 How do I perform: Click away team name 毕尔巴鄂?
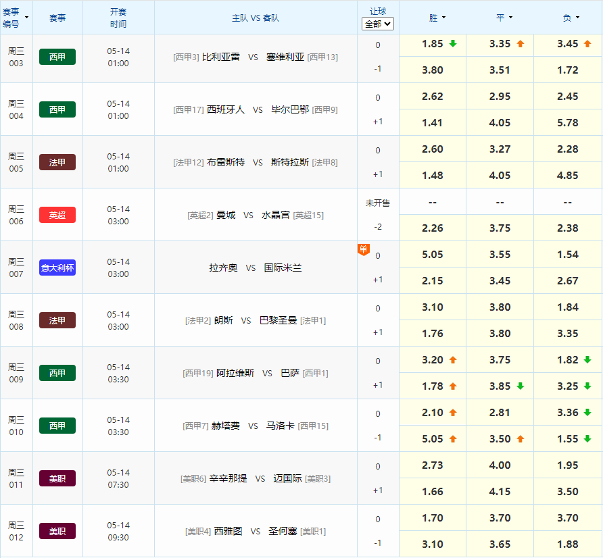290,109
